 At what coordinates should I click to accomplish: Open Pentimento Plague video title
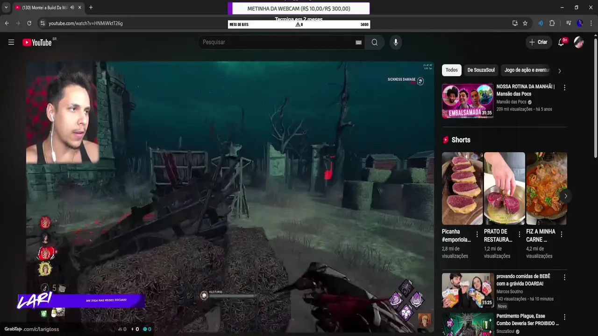527,320
